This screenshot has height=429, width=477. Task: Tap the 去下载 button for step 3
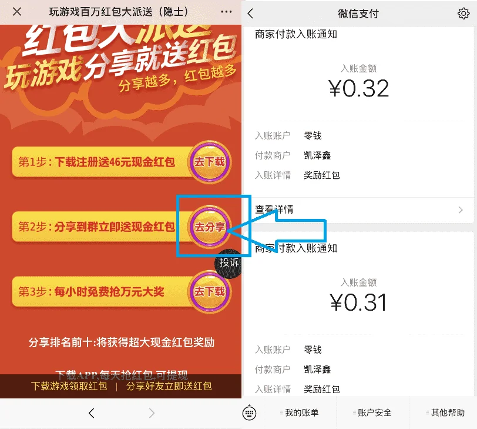tap(210, 291)
